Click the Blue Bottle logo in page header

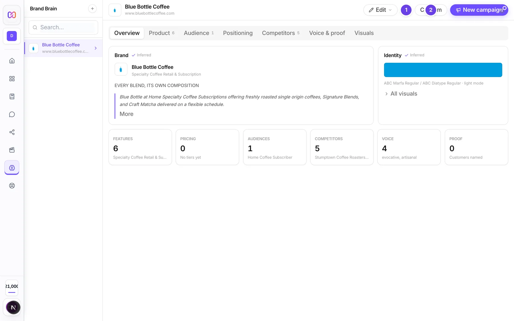115,10
